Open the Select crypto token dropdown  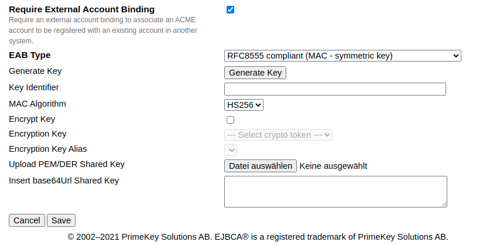click(x=278, y=135)
